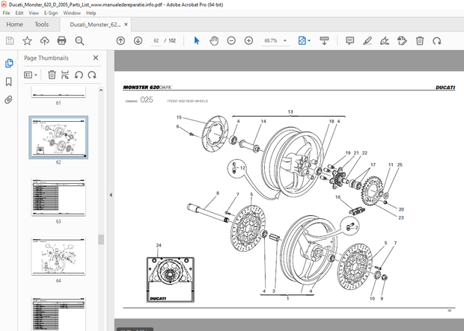Click the thumbnails scroll-up arrow
Image resolution: width=464 pixels, height=331 pixels.
click(x=101, y=90)
